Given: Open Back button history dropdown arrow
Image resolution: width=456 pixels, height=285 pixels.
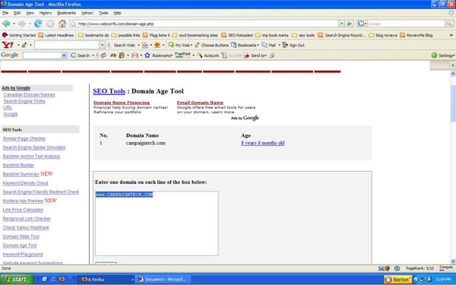Looking at the screenshot, I should coord(14,24).
